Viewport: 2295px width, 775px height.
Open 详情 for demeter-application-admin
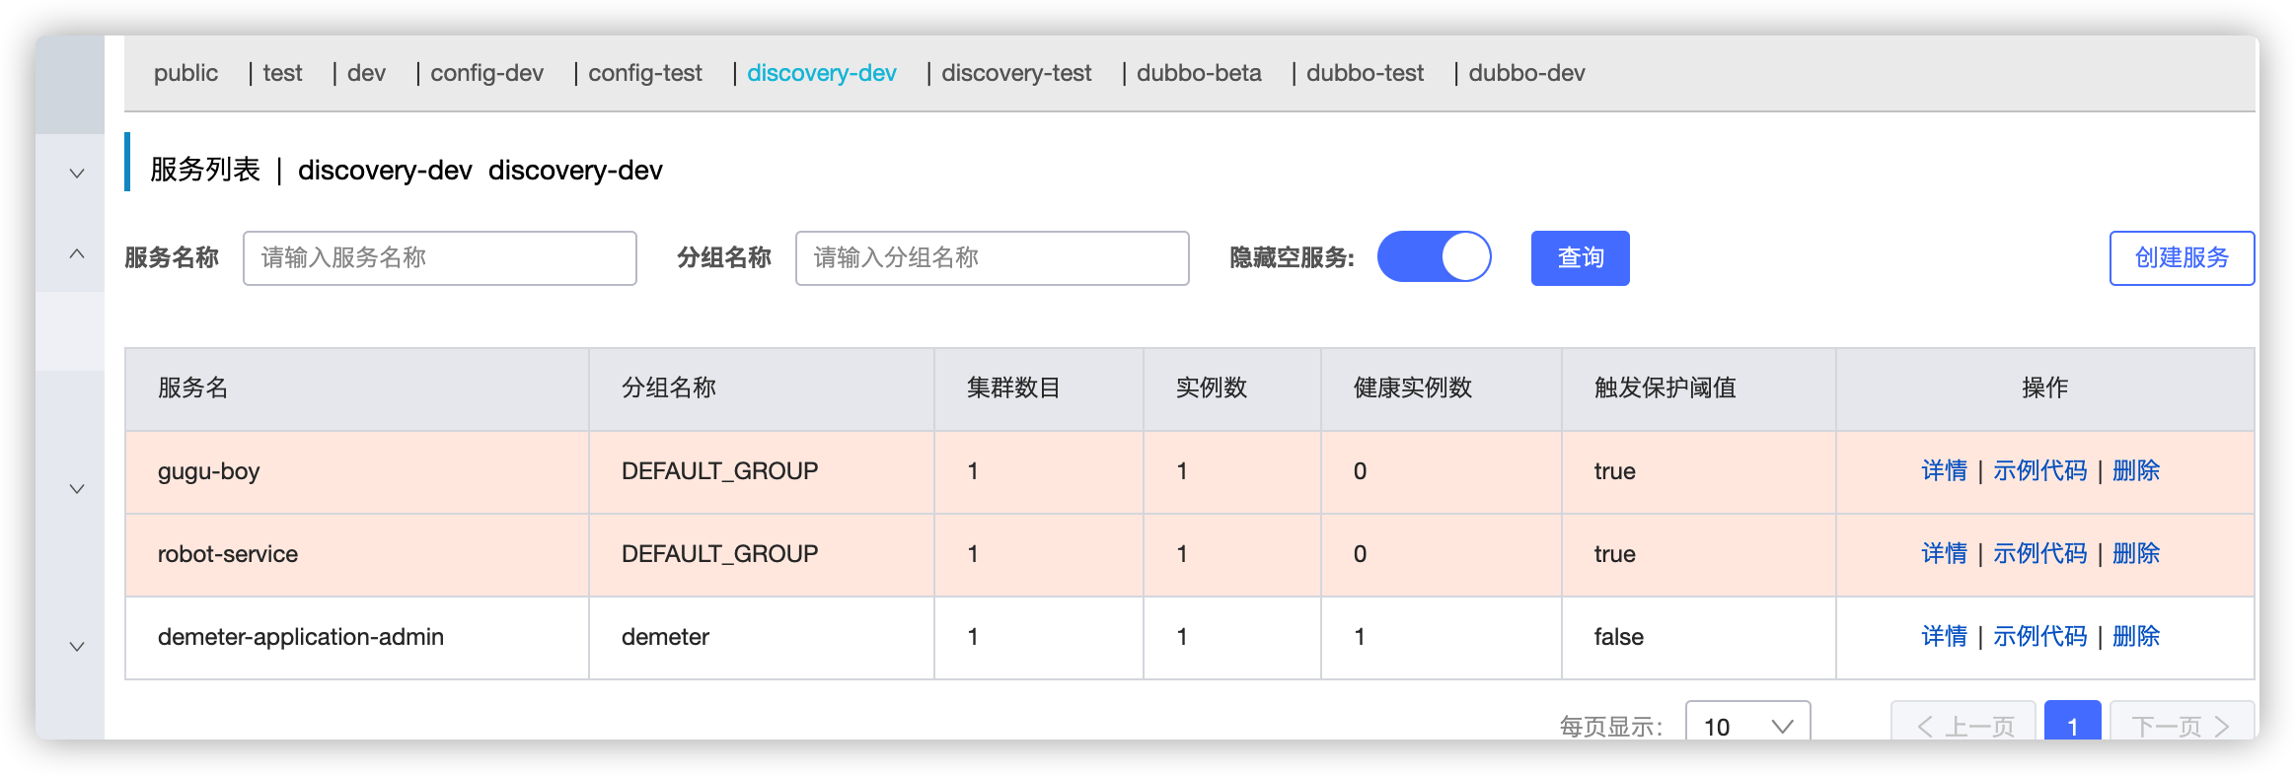coord(1944,637)
